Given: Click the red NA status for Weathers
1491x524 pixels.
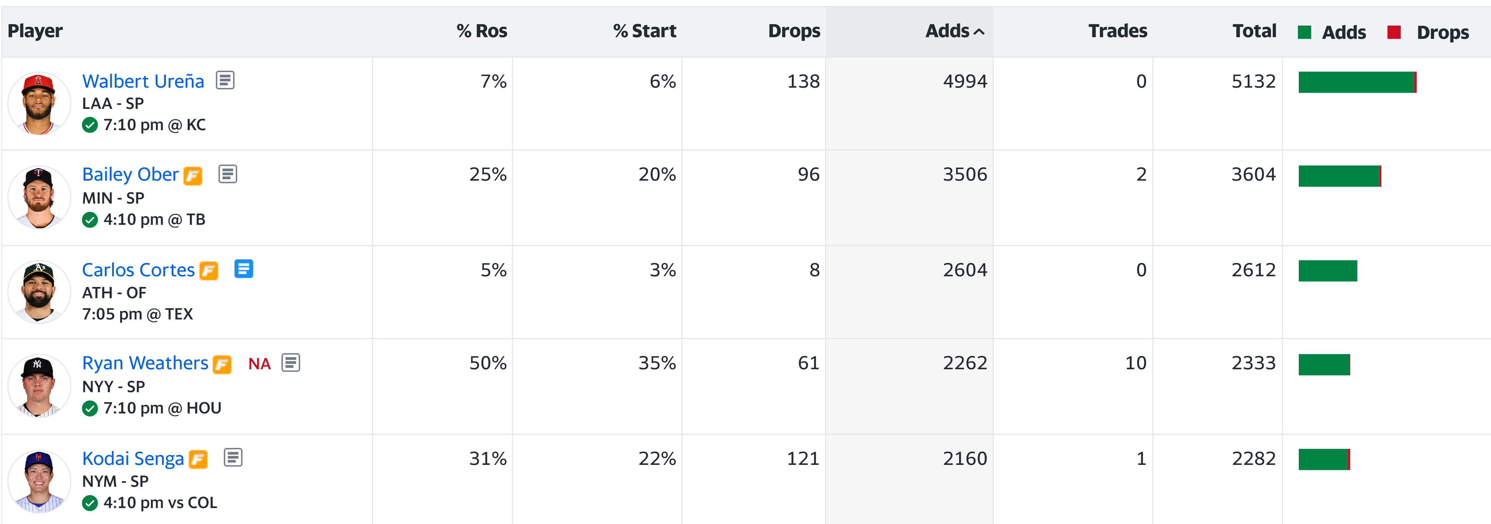Looking at the screenshot, I should (259, 364).
